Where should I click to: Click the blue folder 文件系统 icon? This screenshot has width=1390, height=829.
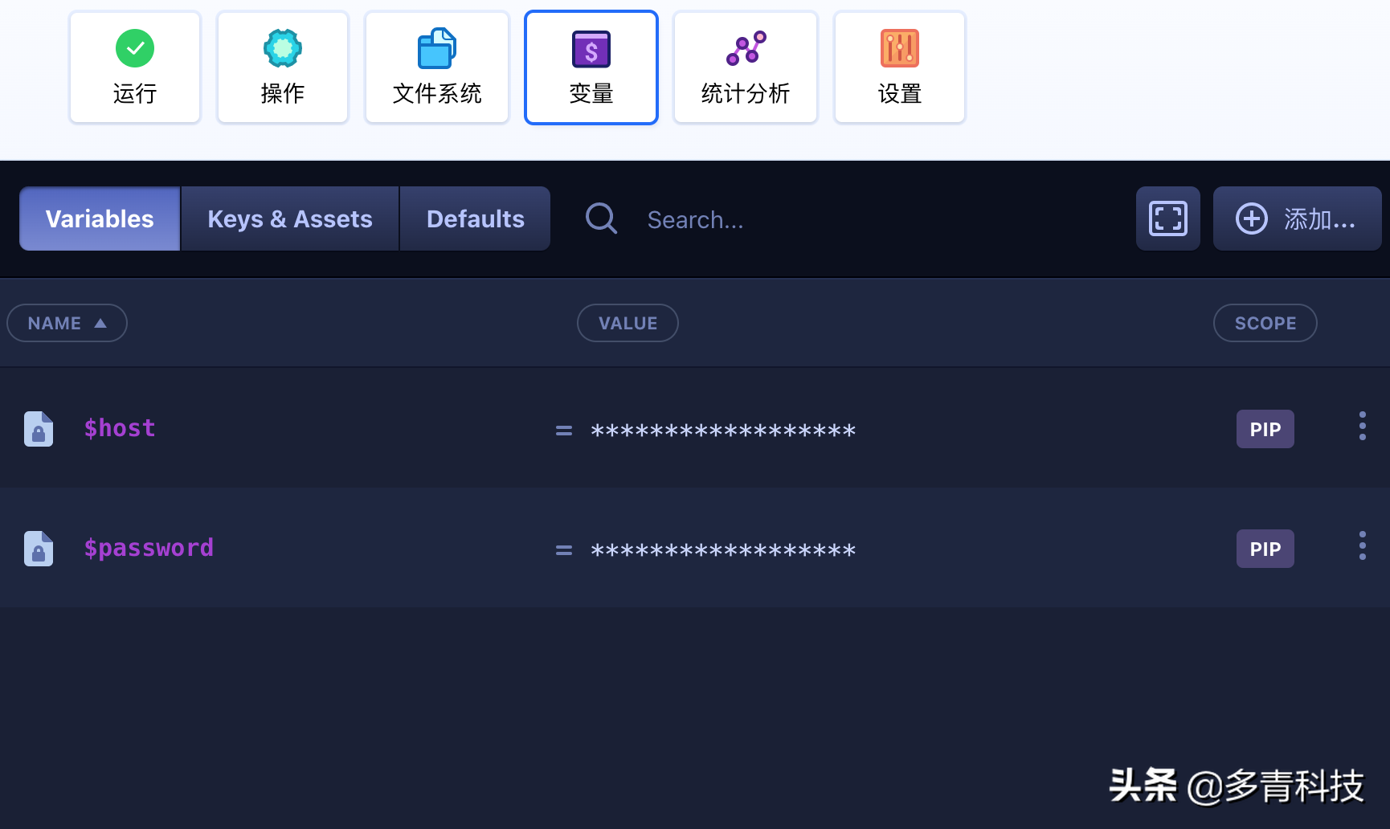coord(437,48)
